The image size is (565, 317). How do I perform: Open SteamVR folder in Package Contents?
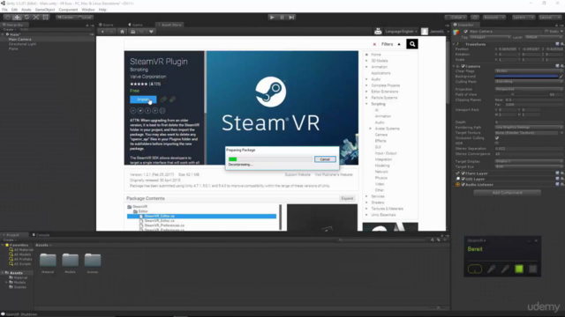139,207
